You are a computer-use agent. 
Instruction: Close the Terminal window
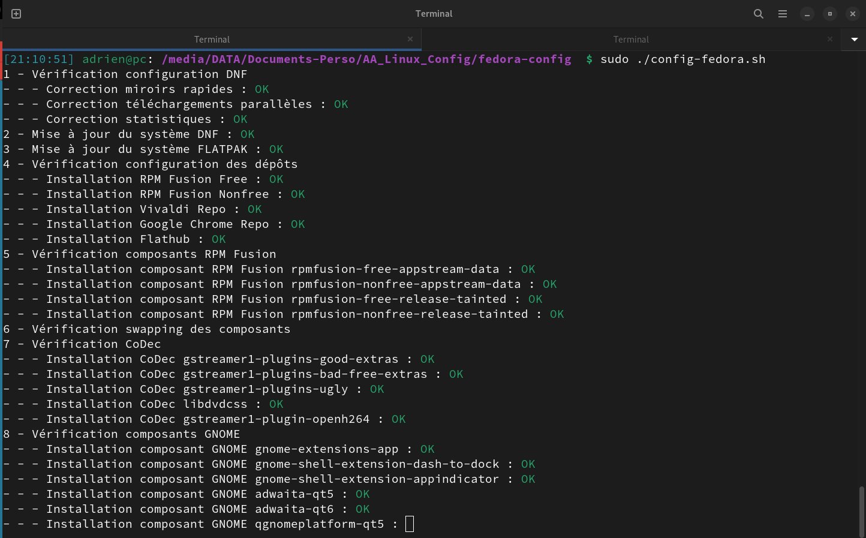click(x=853, y=14)
